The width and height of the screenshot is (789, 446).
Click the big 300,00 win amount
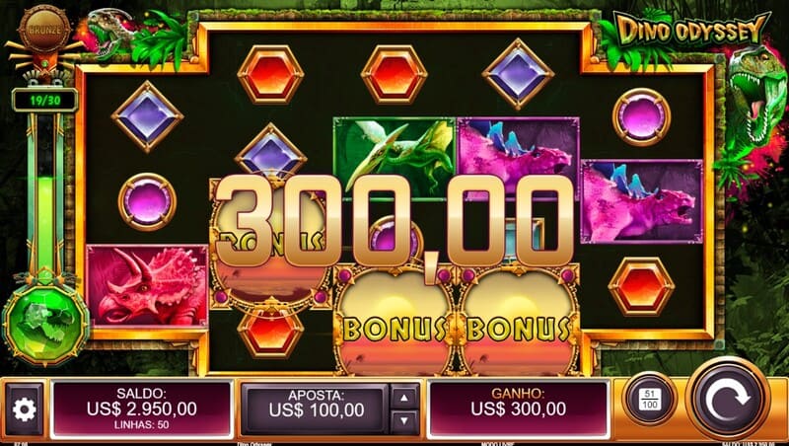pos(394,223)
